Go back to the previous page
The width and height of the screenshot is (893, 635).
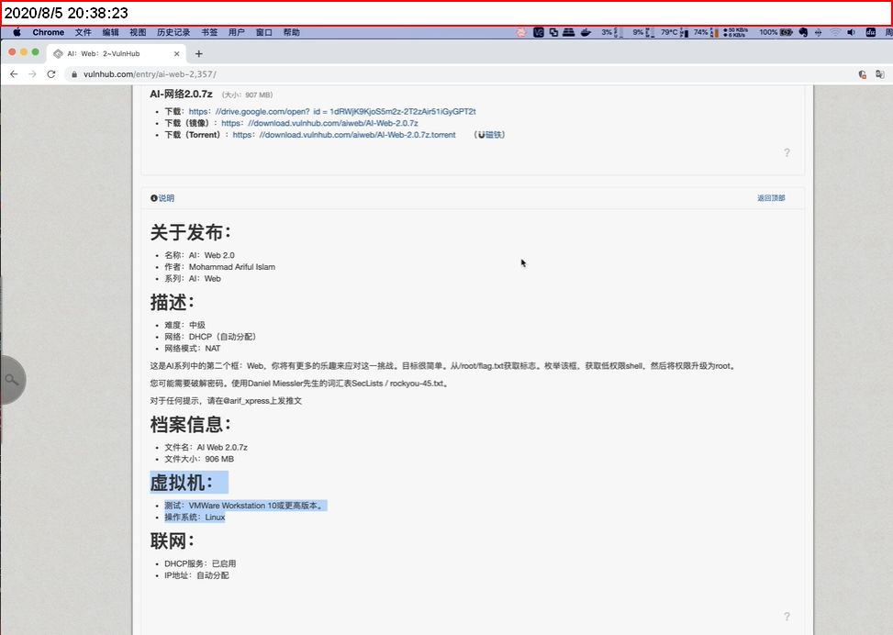tap(14, 74)
